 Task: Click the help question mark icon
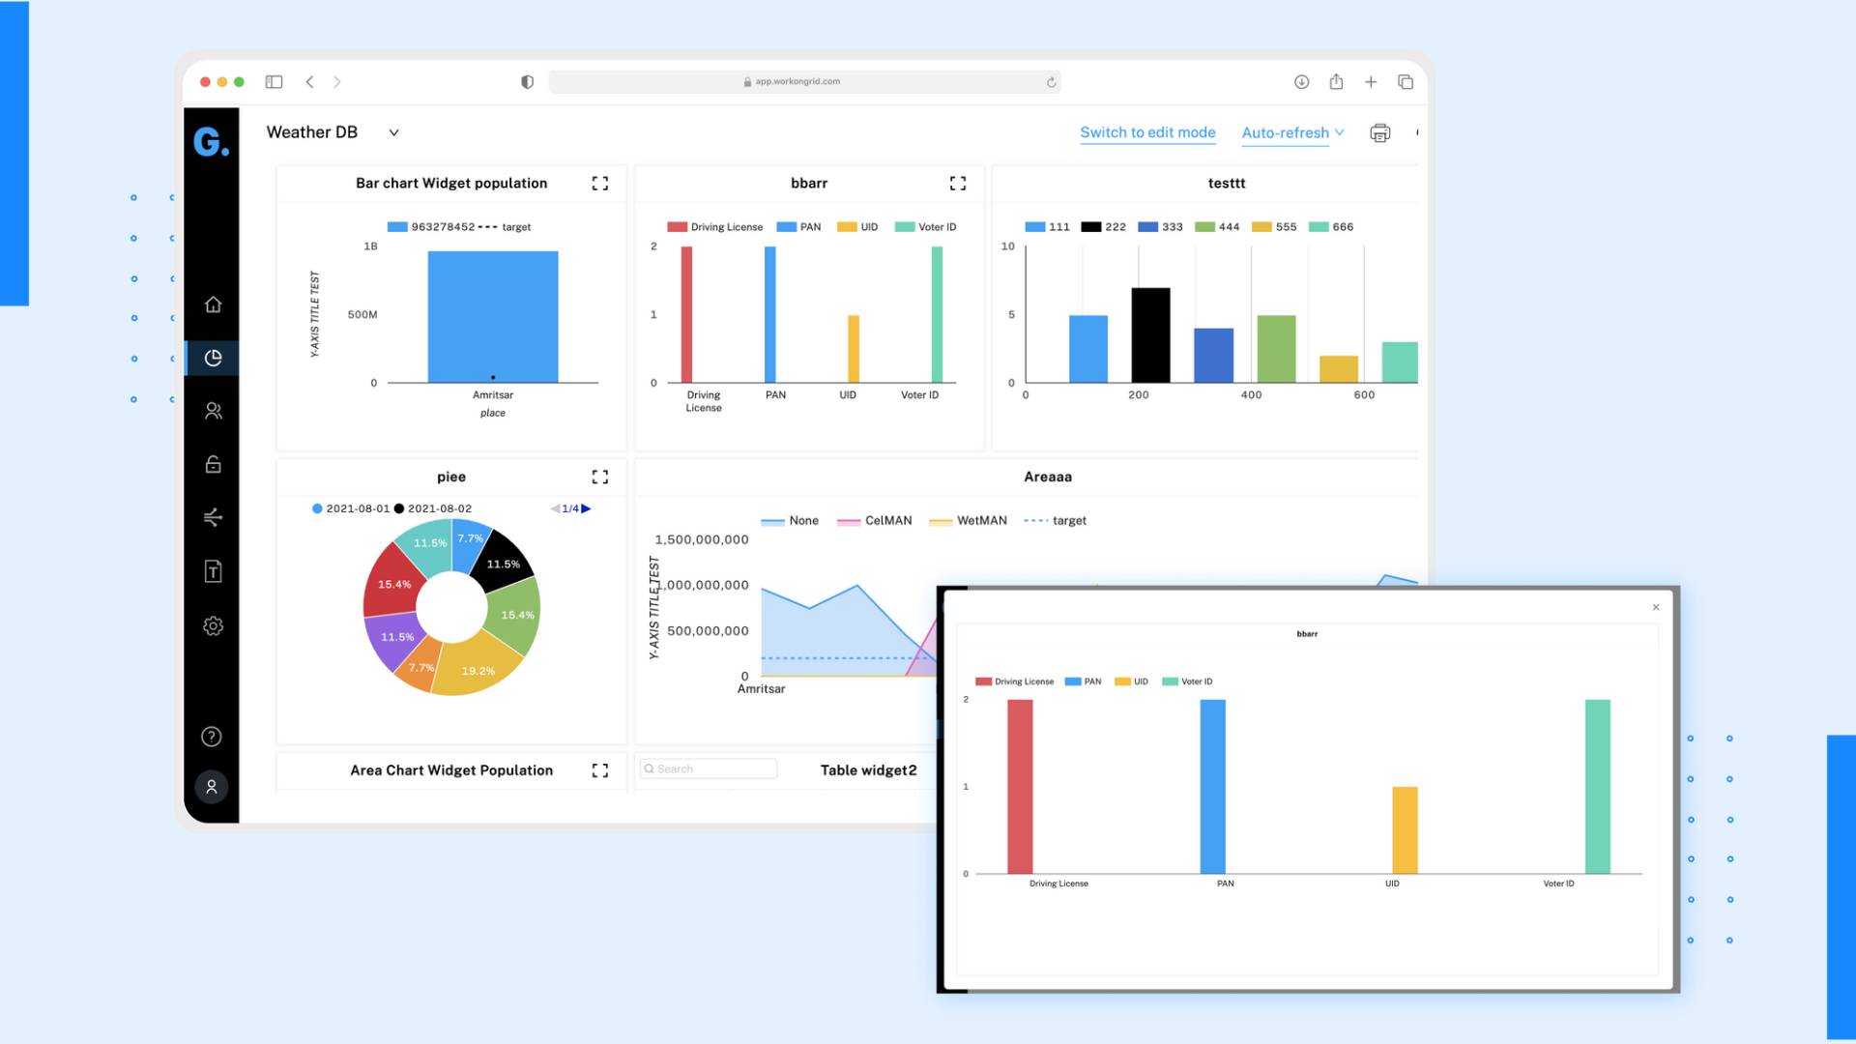(212, 737)
